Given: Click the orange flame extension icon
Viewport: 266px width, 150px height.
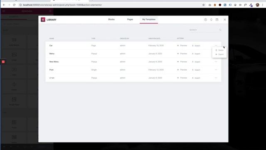Looking at the screenshot, I should pos(215,5).
